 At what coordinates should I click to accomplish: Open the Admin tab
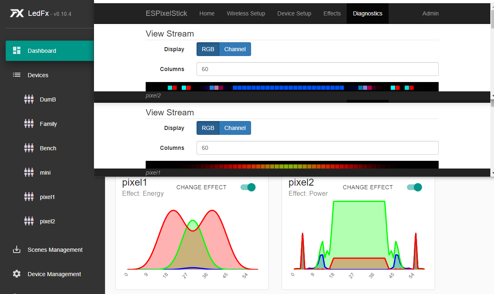(431, 13)
